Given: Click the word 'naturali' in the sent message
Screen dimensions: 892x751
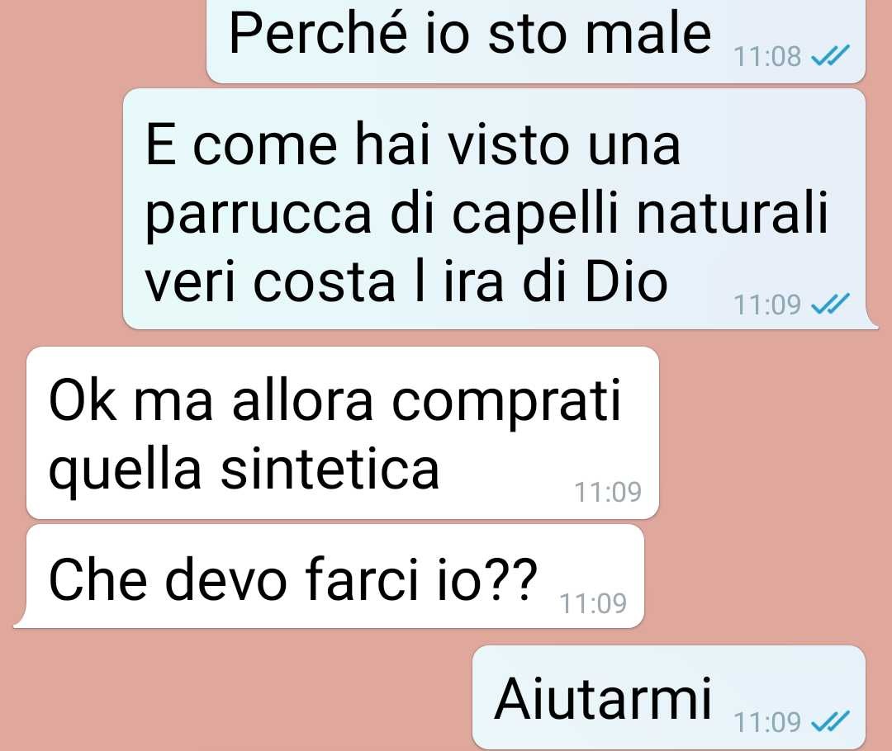Looking at the screenshot, I should click(732, 212).
